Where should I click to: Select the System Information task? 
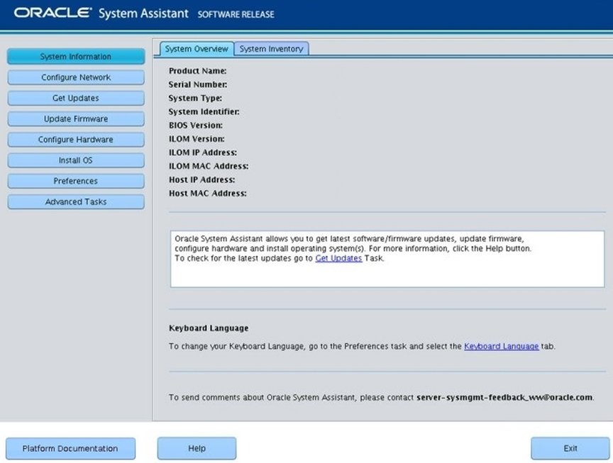coord(75,56)
